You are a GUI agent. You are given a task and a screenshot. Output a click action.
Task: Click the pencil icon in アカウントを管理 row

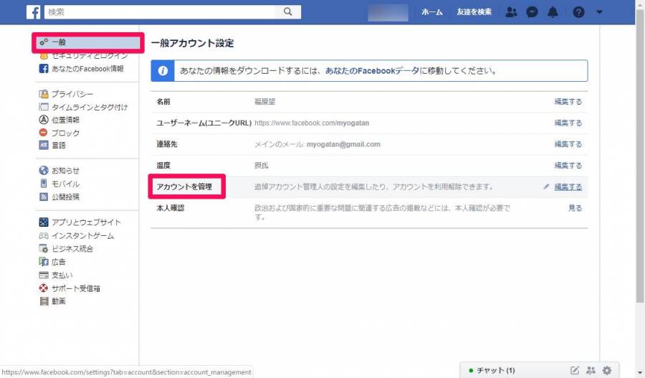546,186
